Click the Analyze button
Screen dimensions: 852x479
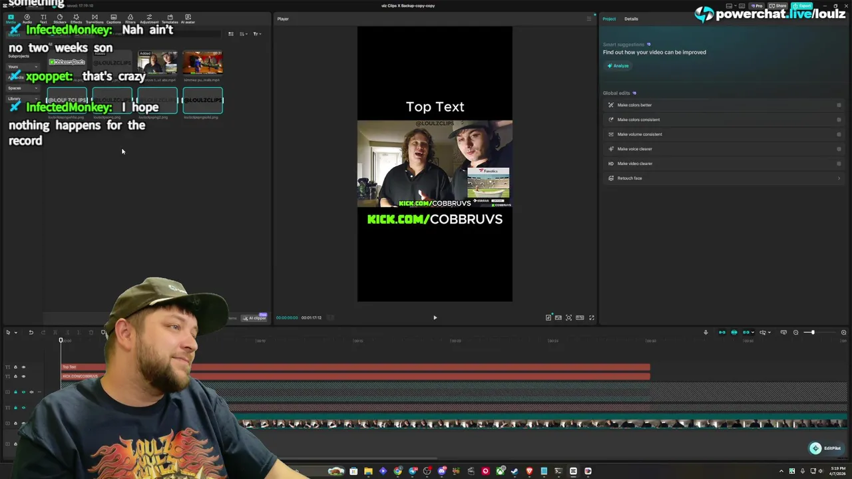(x=618, y=66)
